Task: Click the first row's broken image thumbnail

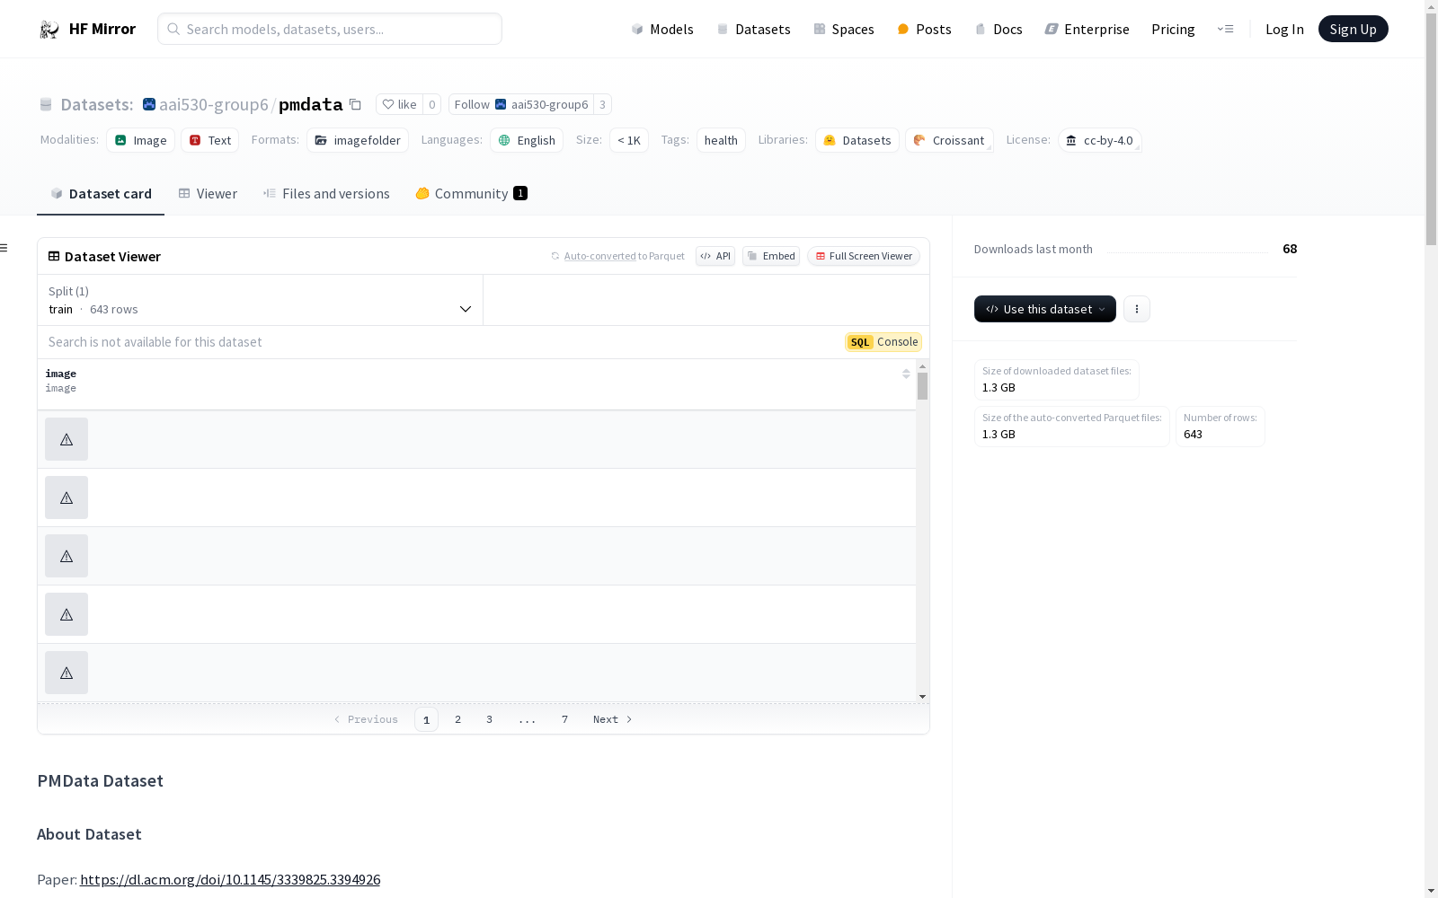Action: (x=67, y=439)
